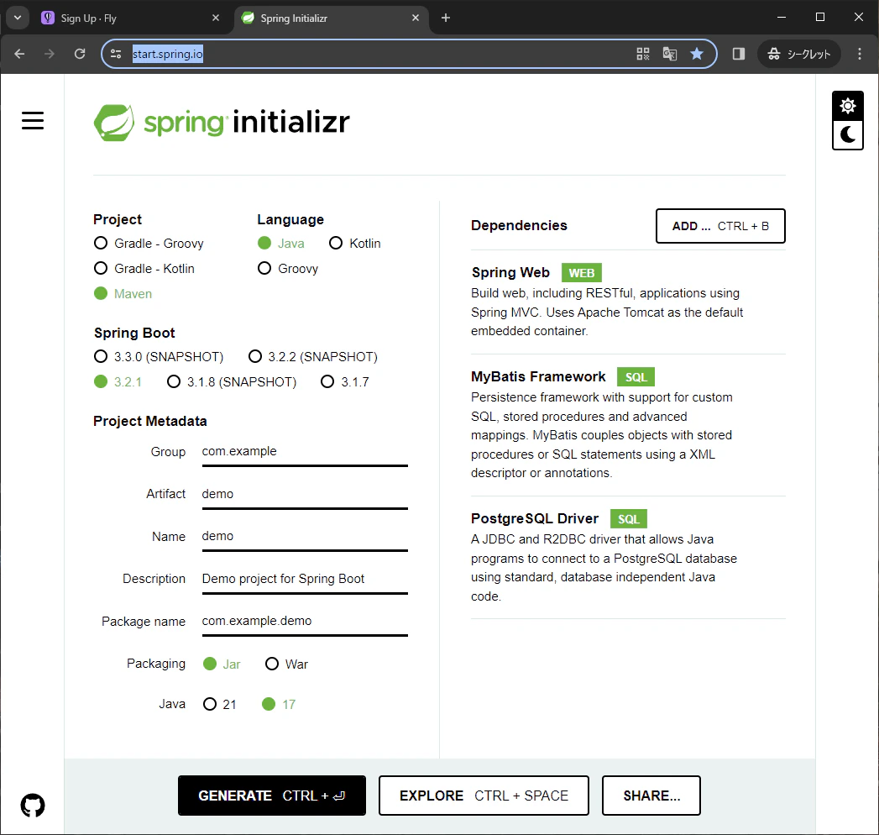
Task: Open the hamburger side menu
Action: coord(33,121)
